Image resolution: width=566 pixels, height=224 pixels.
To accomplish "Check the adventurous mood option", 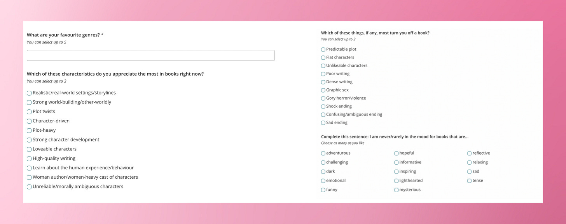I will [323, 153].
